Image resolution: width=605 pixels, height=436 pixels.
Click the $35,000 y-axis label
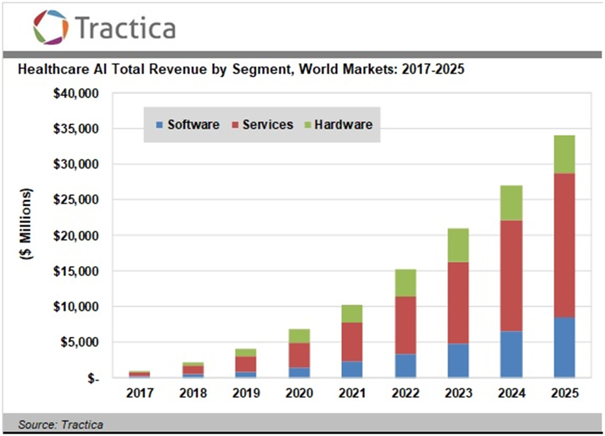(76, 129)
